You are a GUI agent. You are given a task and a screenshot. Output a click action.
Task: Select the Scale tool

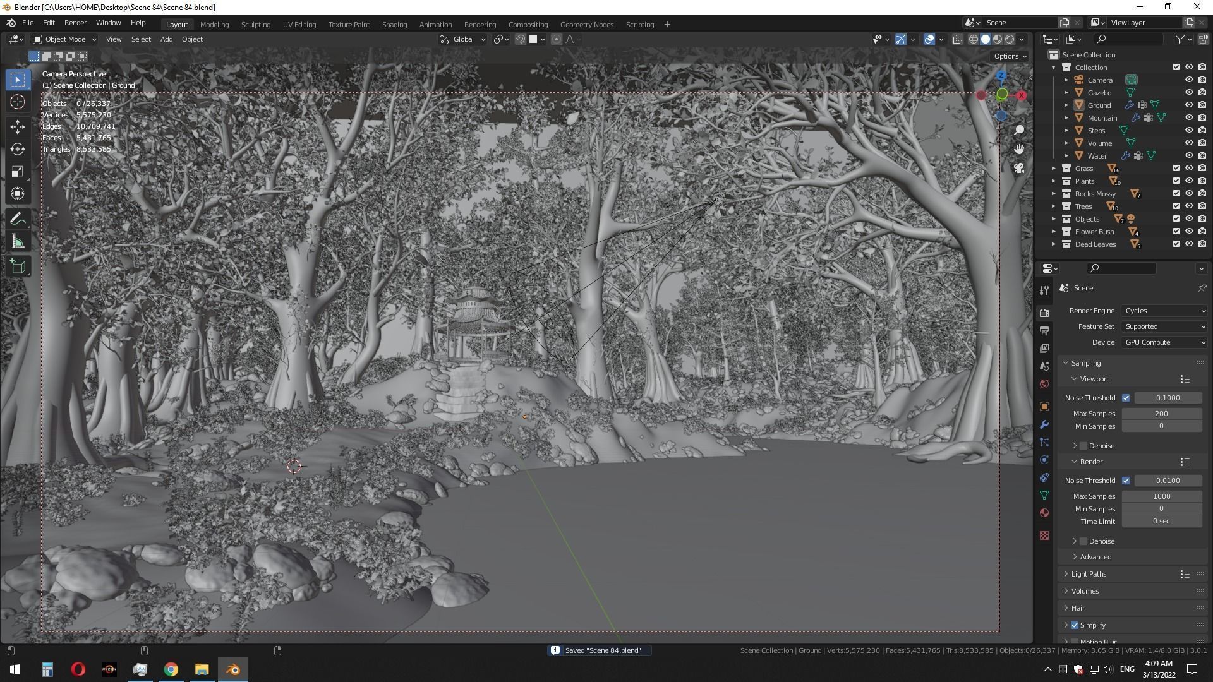point(18,172)
